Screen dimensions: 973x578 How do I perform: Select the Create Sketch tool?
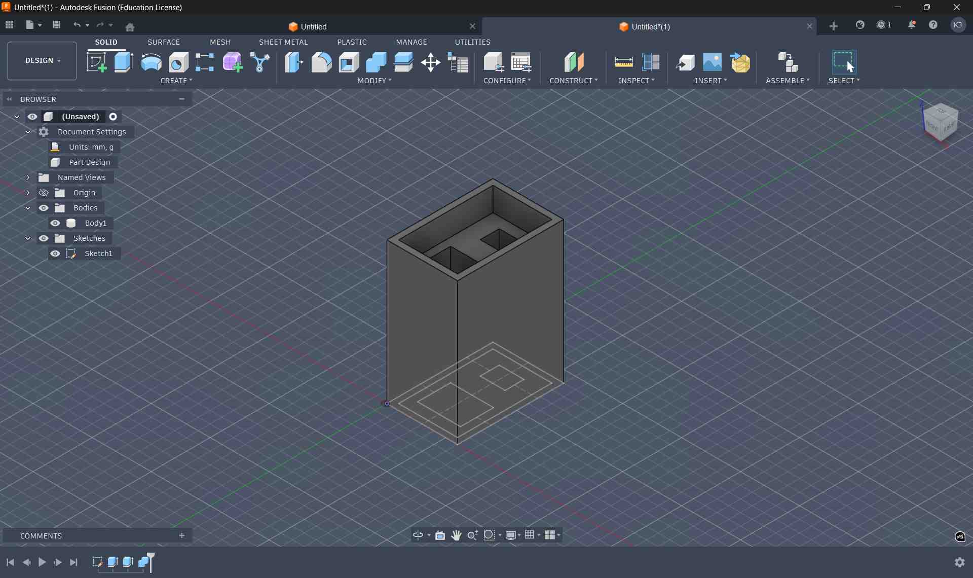pos(96,62)
